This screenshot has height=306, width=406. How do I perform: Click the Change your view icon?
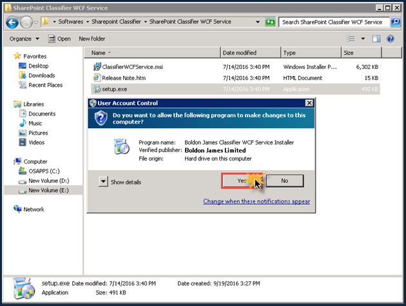pos(351,39)
